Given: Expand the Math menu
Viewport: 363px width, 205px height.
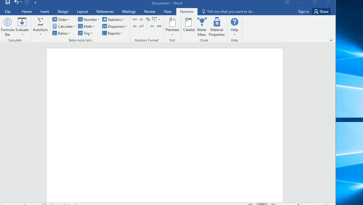Looking at the screenshot, I should 86,26.
